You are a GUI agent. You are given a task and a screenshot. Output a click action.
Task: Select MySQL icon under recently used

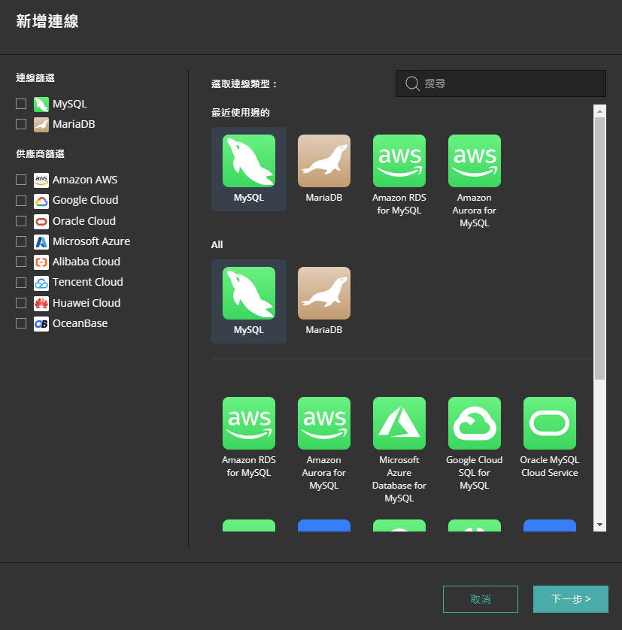click(x=249, y=161)
